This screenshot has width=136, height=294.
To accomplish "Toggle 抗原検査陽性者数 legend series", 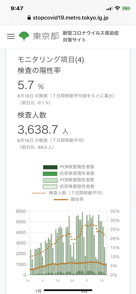I will click(x=68, y=173).
